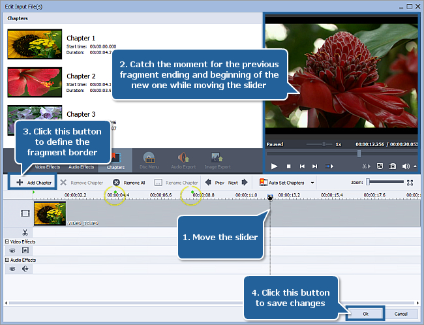Image resolution: width=424 pixels, height=325 pixels.
Task: Click the 00:00:12.256 current time display
Action: [370, 144]
